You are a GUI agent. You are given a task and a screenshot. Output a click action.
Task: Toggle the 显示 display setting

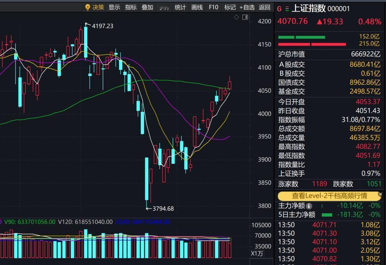[x=114, y=7]
